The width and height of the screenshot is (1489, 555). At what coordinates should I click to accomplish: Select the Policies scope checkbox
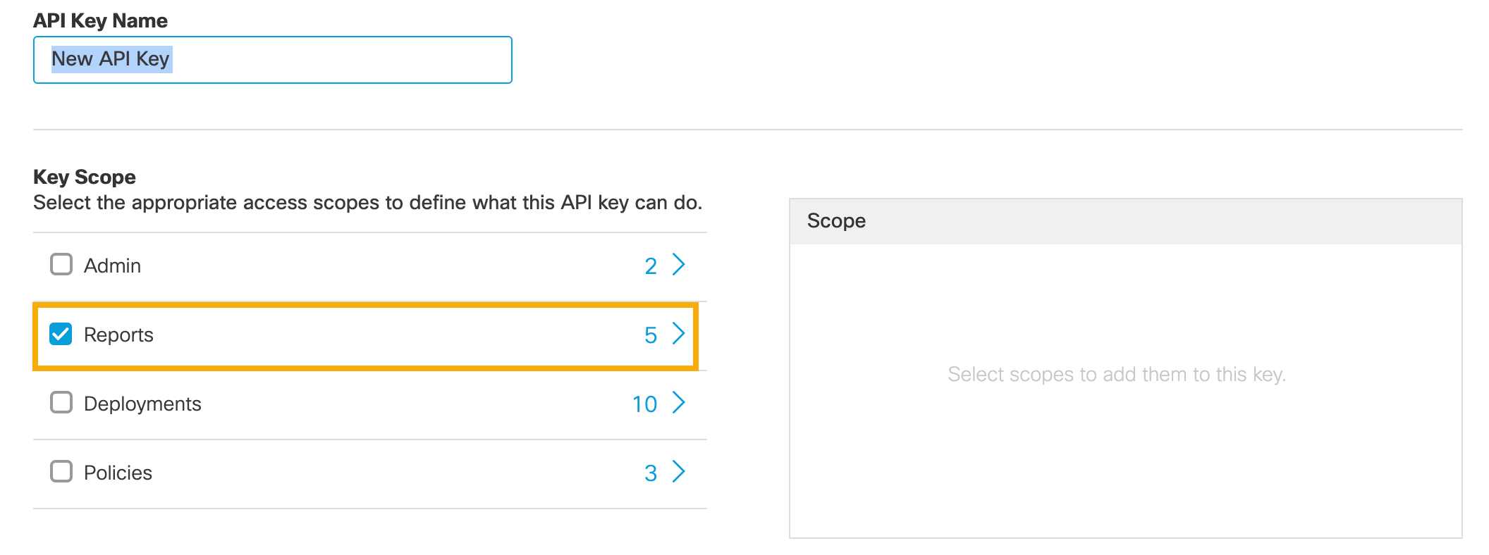pos(61,472)
